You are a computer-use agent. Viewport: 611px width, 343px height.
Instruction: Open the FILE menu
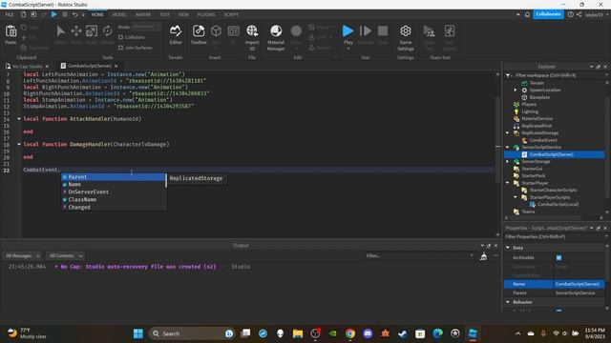9,14
